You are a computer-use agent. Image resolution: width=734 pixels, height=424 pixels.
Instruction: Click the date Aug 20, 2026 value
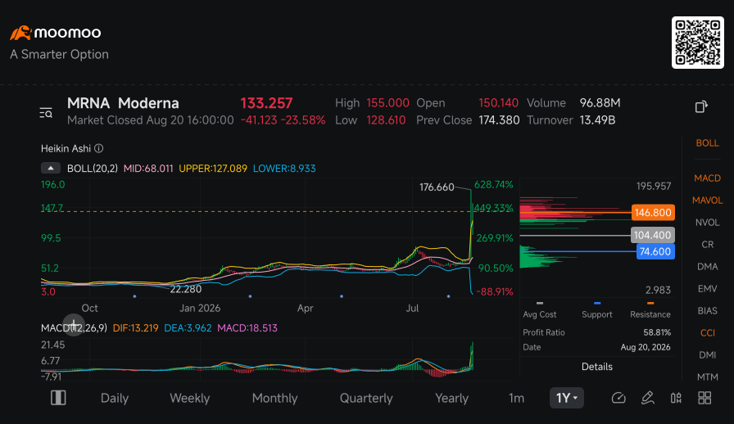click(646, 347)
